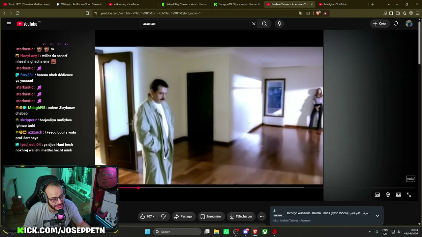Enter fullscreen video mode
The image size is (422, 237).
click(409, 195)
